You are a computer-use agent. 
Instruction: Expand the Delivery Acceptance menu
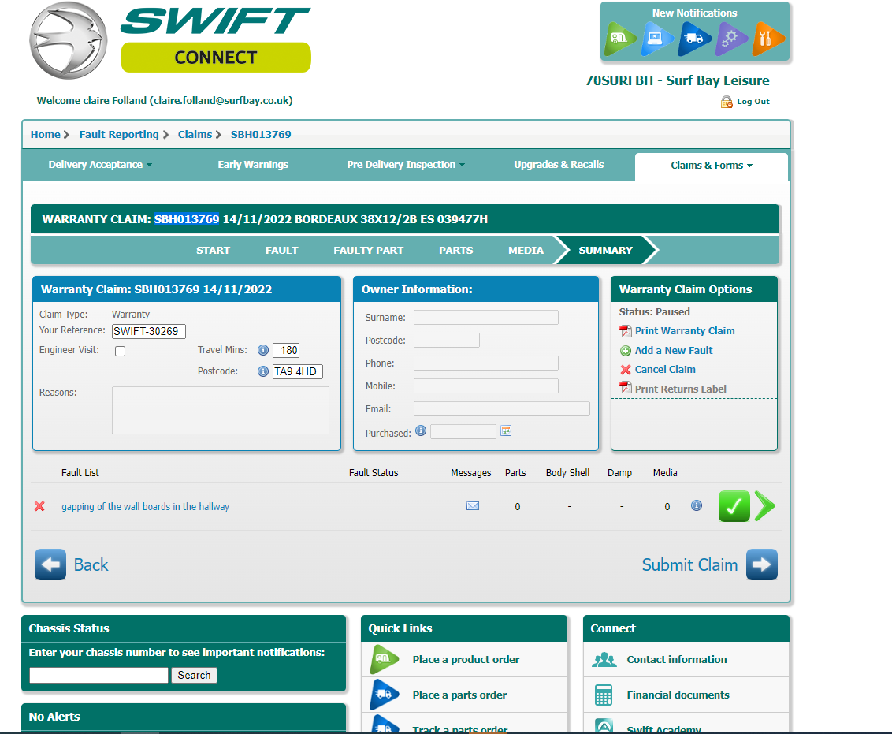[100, 165]
